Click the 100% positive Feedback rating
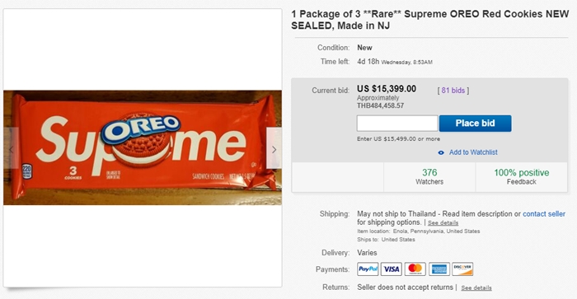The height and width of the screenshot is (299, 577). 522,176
